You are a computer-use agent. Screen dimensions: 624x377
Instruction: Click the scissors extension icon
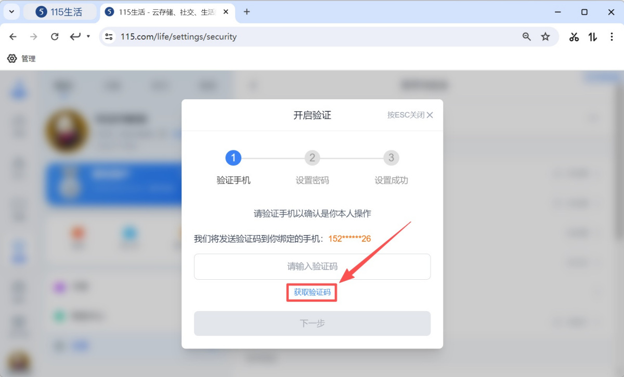(574, 36)
